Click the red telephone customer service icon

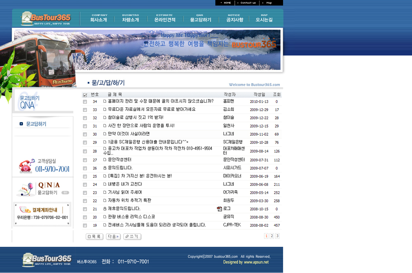pos(26,166)
